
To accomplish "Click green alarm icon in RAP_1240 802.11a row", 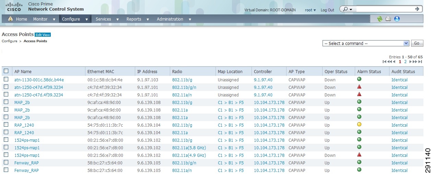I will [359, 132].
